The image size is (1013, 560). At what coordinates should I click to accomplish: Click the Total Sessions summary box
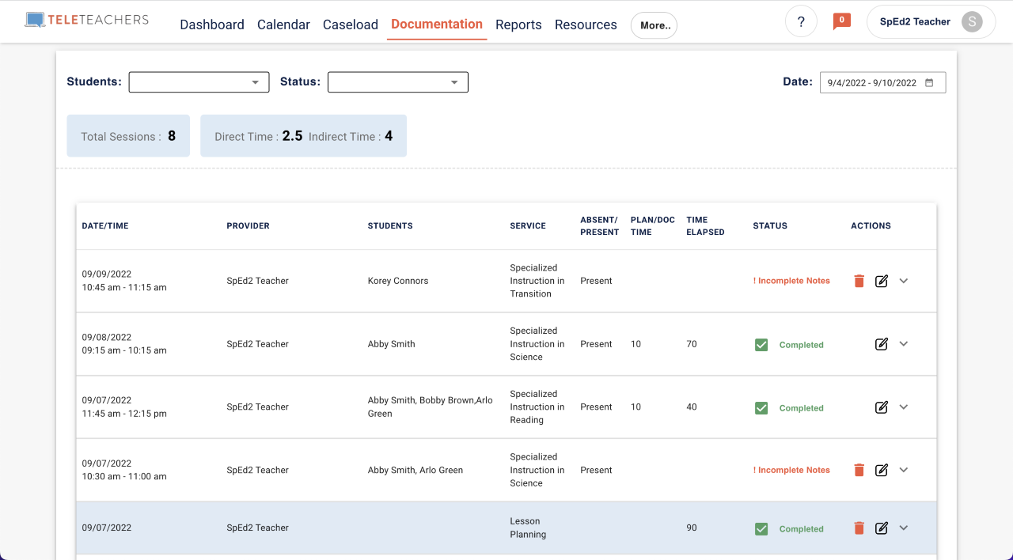point(128,136)
